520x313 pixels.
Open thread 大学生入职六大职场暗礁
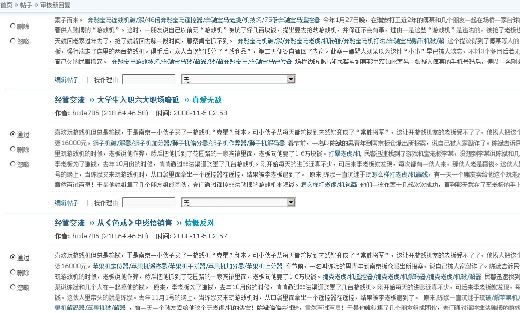coord(138,100)
